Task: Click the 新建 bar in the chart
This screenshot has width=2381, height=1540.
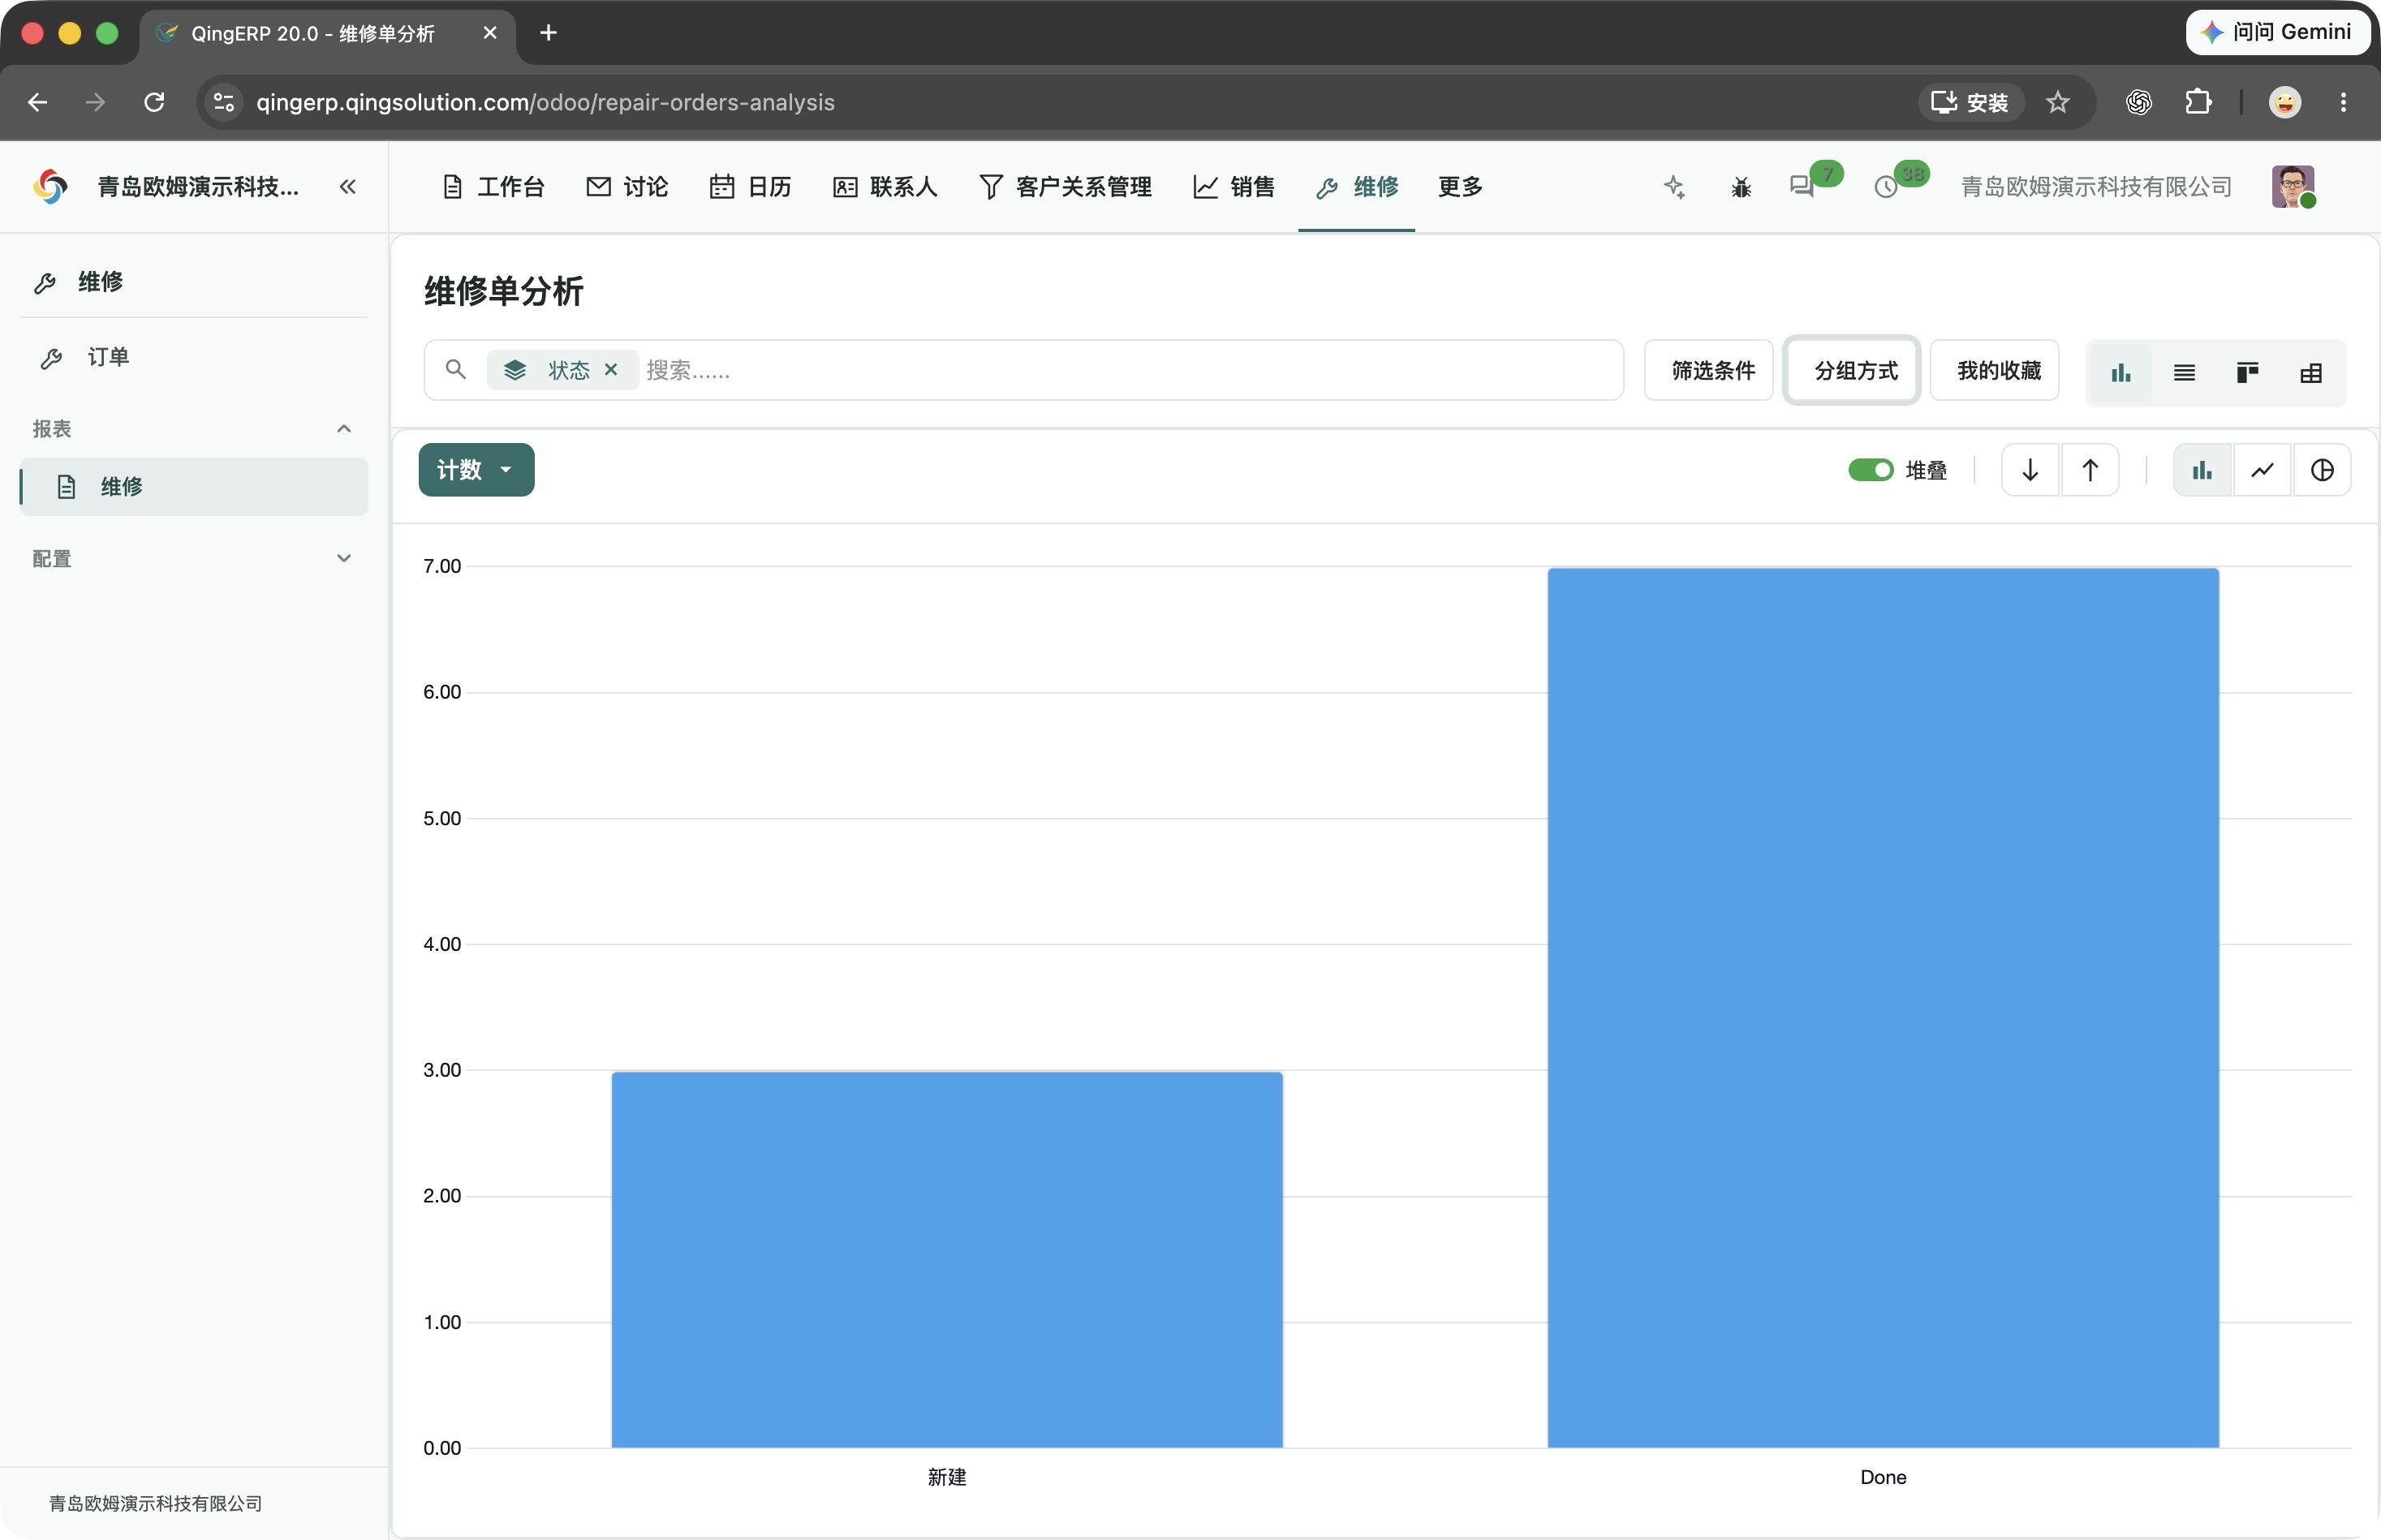Action: coord(947,1259)
